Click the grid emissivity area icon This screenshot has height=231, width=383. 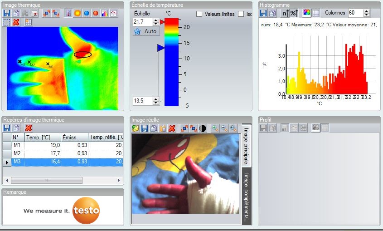pyautogui.click(x=29, y=22)
